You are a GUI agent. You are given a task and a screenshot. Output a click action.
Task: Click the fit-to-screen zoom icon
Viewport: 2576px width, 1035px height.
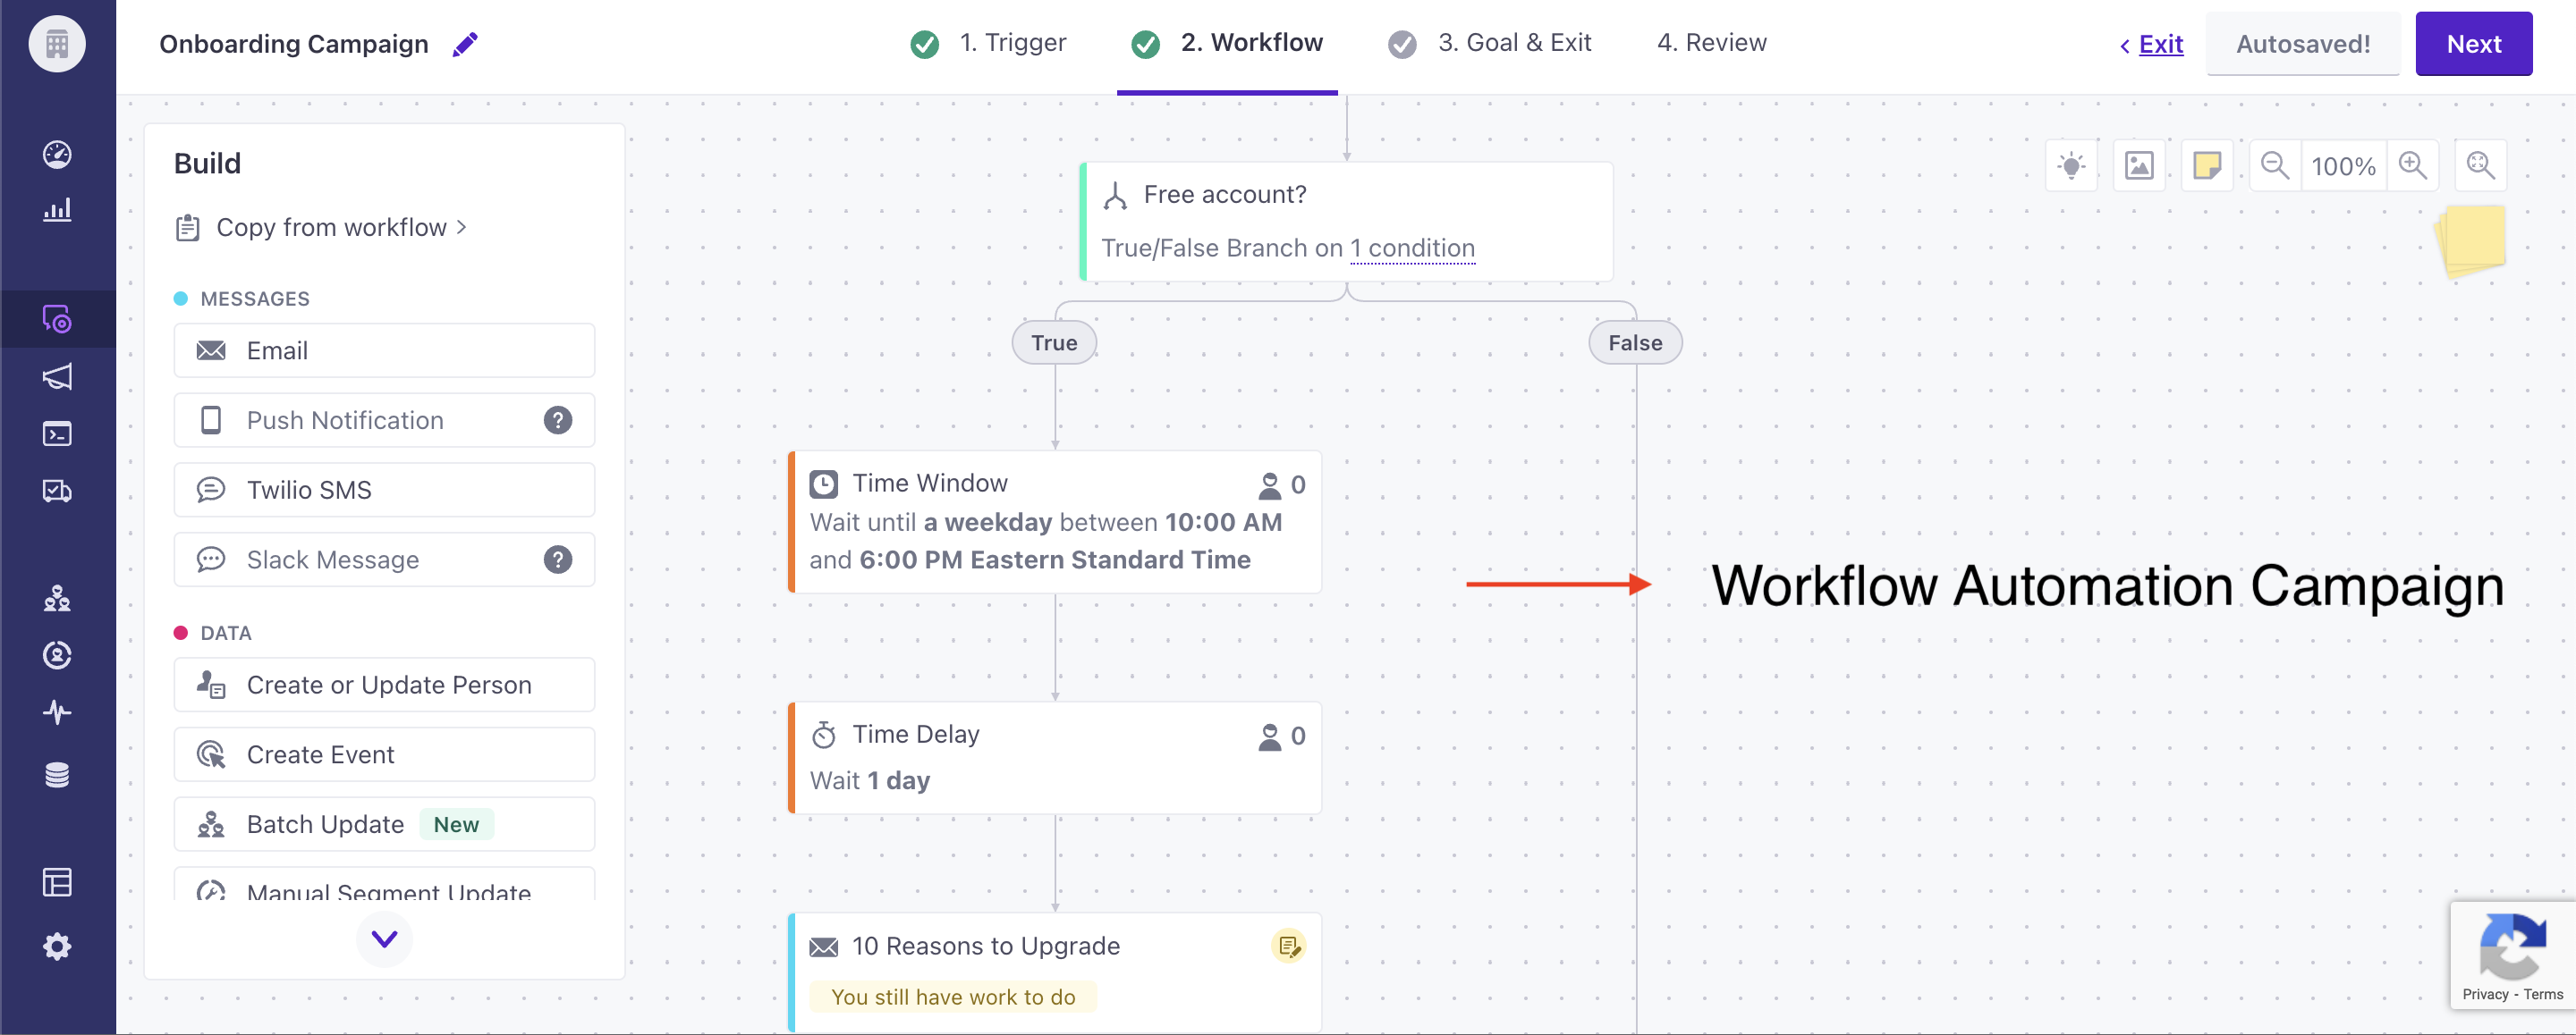coord(2481,166)
